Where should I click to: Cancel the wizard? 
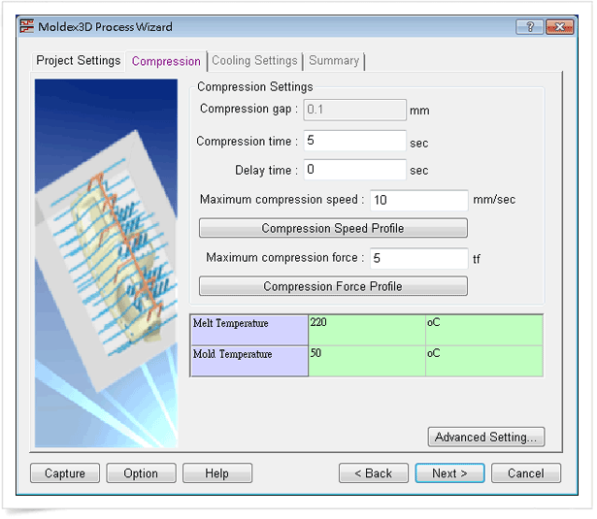526,473
